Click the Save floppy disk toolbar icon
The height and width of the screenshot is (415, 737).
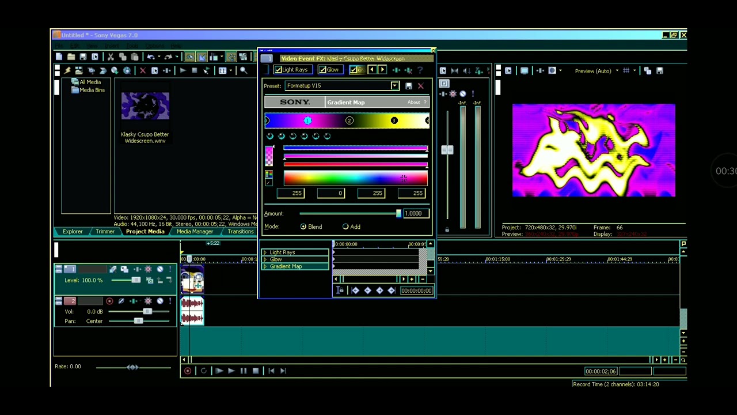83,56
